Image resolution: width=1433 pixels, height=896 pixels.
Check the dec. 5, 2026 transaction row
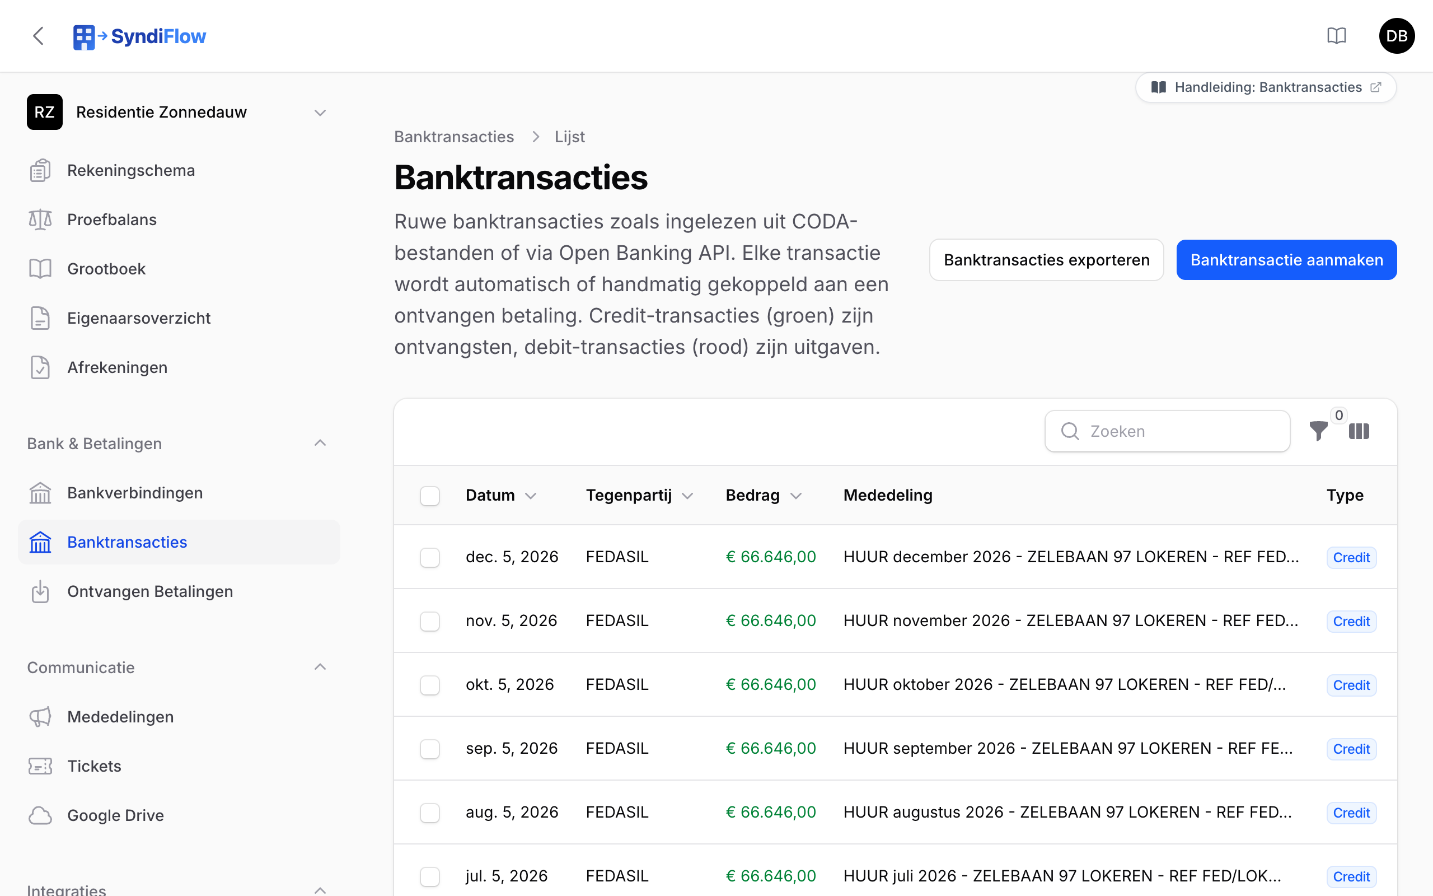pos(430,557)
